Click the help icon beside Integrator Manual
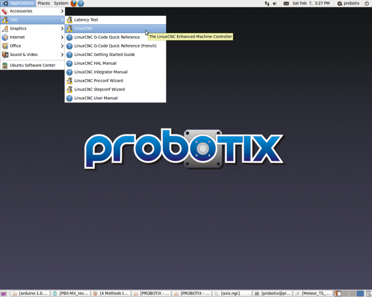372x297 pixels. click(x=69, y=72)
